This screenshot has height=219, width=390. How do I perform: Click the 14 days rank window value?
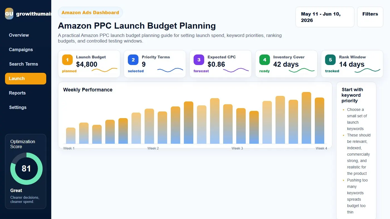click(x=352, y=64)
